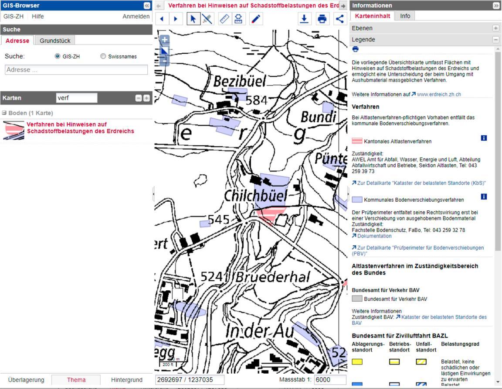Activate the area measurement tool
The width and height of the screenshot is (502, 389).
pyautogui.click(x=238, y=19)
